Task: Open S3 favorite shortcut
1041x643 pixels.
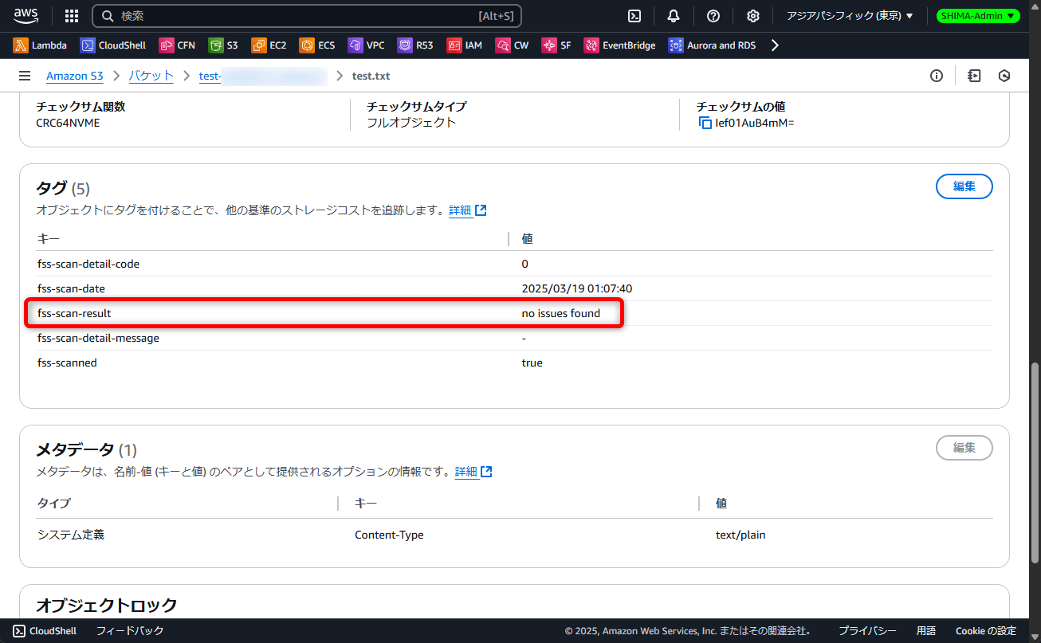Action: point(223,45)
